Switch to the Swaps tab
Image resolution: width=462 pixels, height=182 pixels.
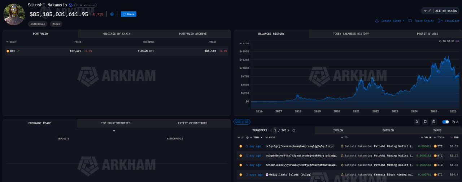437,130
